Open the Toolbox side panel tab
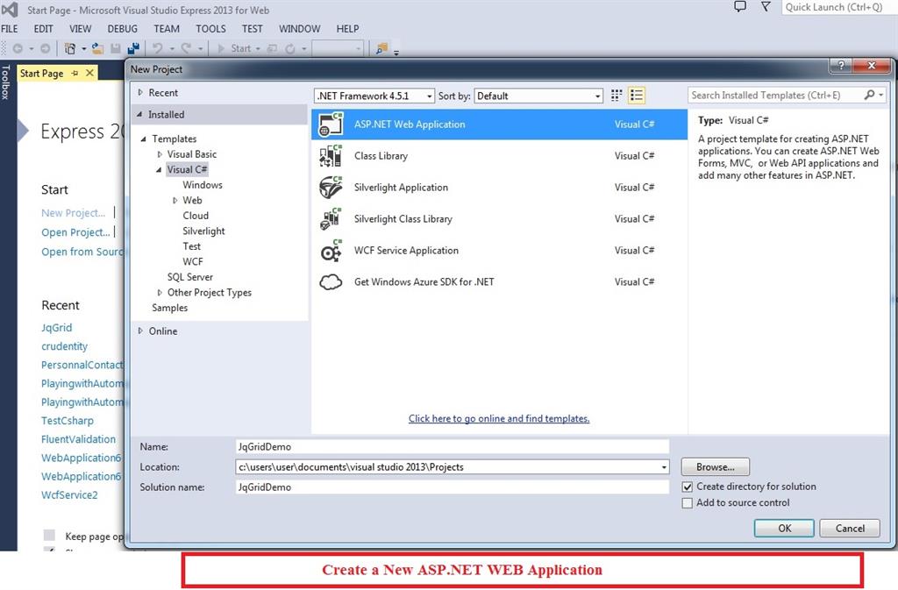This screenshot has height=590, width=898. pyautogui.click(x=6, y=82)
